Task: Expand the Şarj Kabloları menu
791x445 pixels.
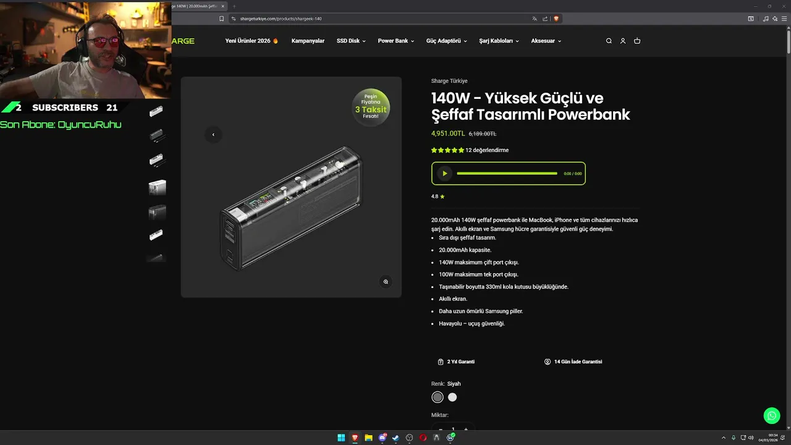Action: 499,41
